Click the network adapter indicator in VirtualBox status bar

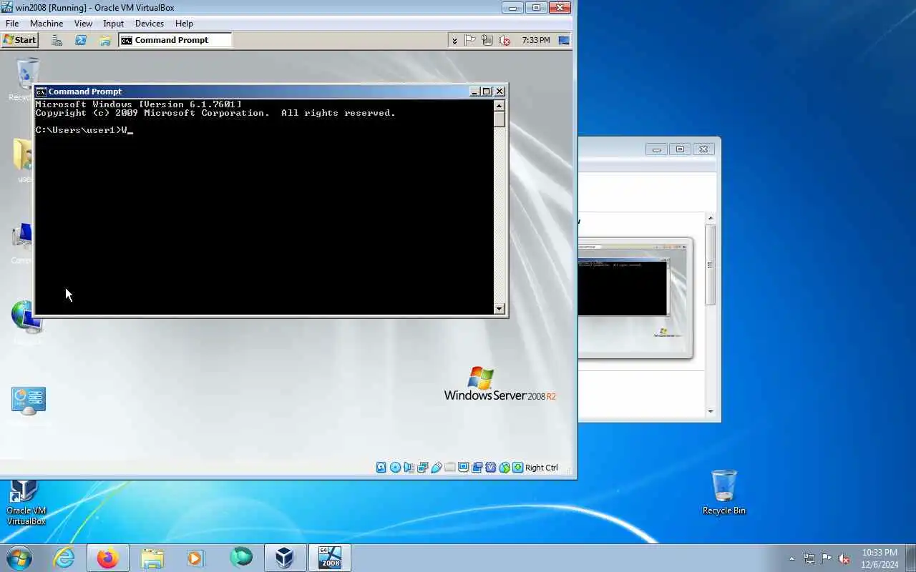coord(422,468)
